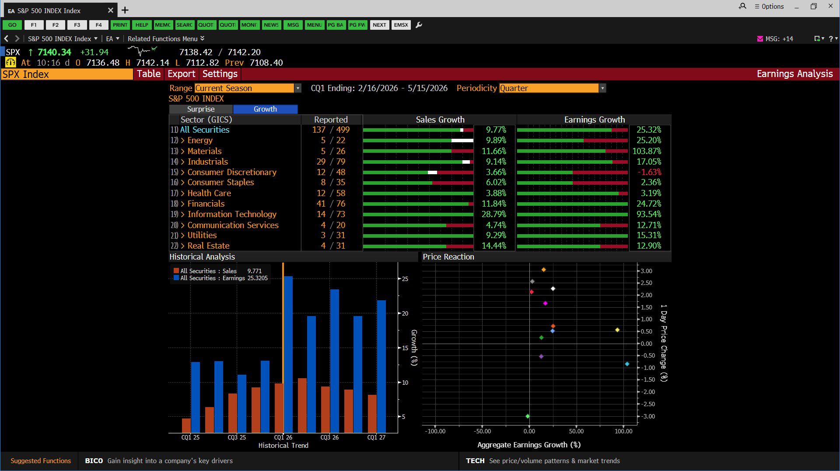Click the SPX Index input field
The image size is (840, 471).
pyautogui.click(x=67, y=74)
